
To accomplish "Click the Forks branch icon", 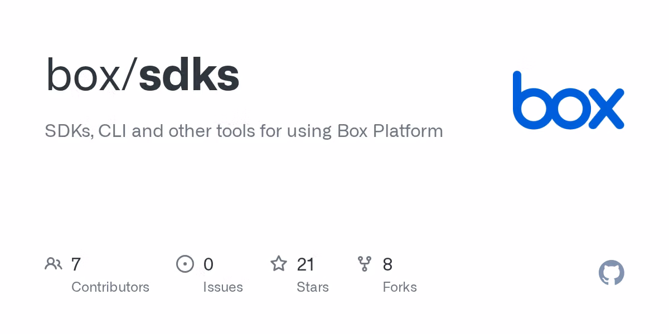I will [x=364, y=264].
